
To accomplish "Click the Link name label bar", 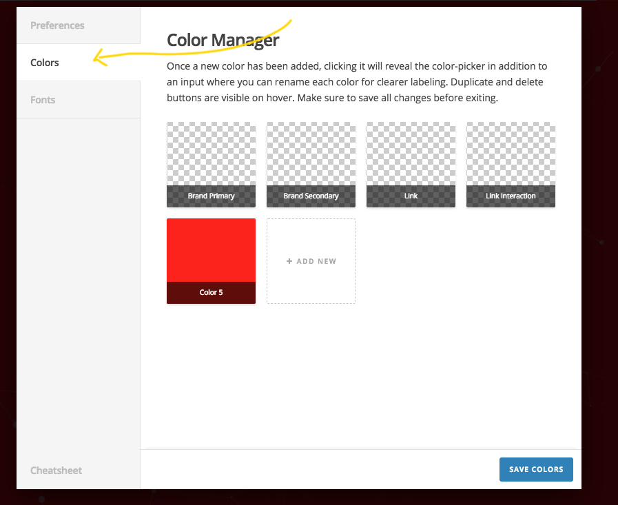I will pyautogui.click(x=411, y=196).
